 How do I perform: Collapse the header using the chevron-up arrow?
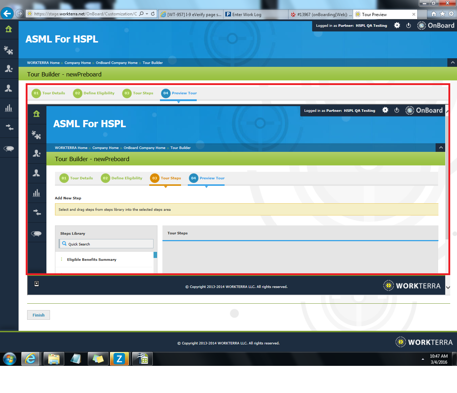[452, 63]
